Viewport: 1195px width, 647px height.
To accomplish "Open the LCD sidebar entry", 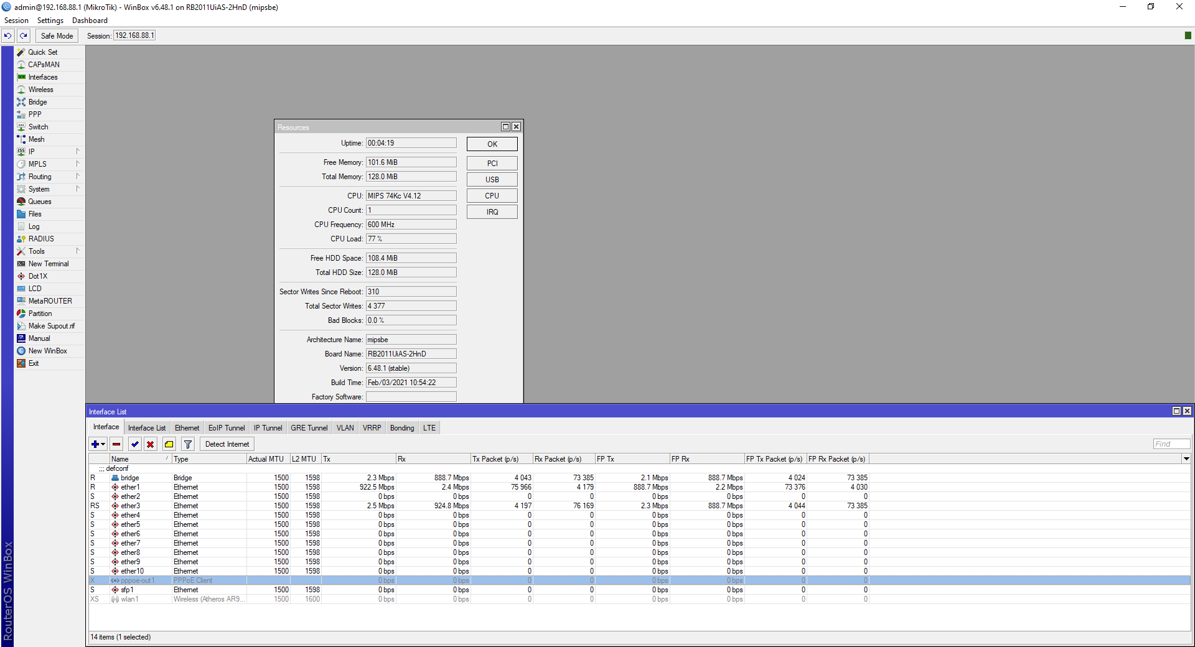I will point(50,289).
